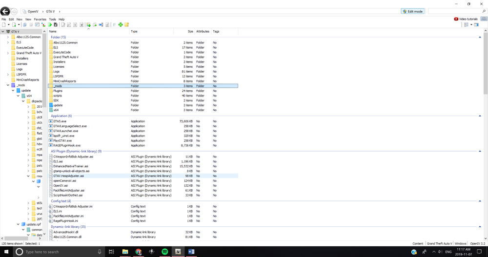This screenshot has width=488, height=257.
Task: Collapse the update.rpf tree node
Action: (x=18, y=224)
